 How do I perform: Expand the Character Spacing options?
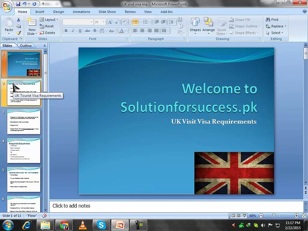(103, 30)
